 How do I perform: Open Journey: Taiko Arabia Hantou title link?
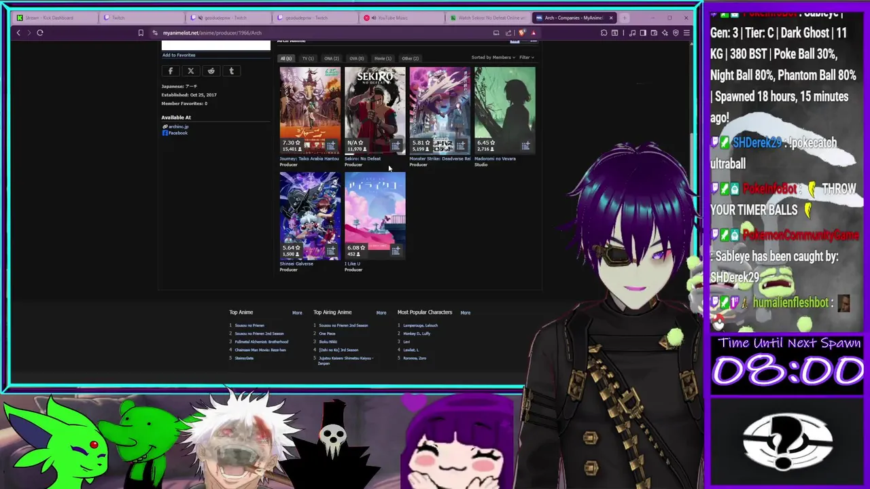pos(309,159)
